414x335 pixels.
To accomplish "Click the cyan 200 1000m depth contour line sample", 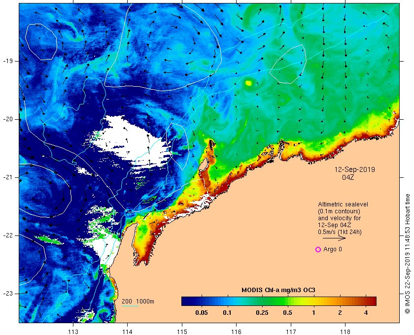I will click(x=130, y=306).
